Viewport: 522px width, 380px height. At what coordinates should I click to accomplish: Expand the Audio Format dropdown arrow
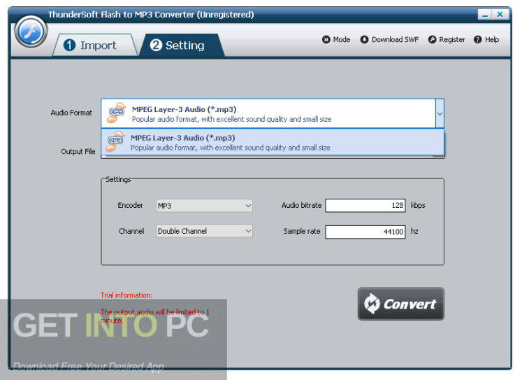(x=440, y=113)
